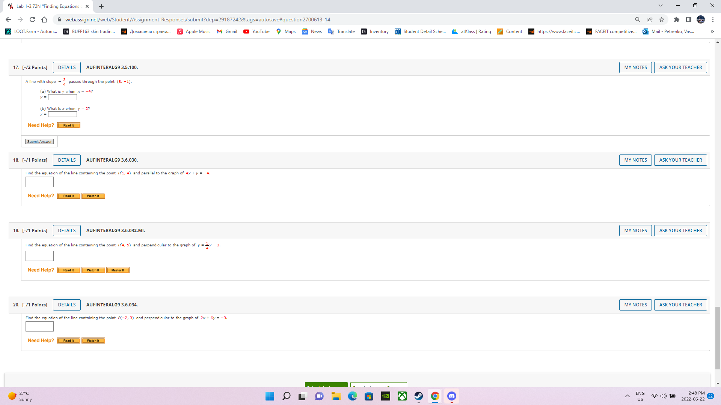Viewport: 721px width, 405px height.
Task: Bookmark this page with the star icon
Action: [662, 19]
